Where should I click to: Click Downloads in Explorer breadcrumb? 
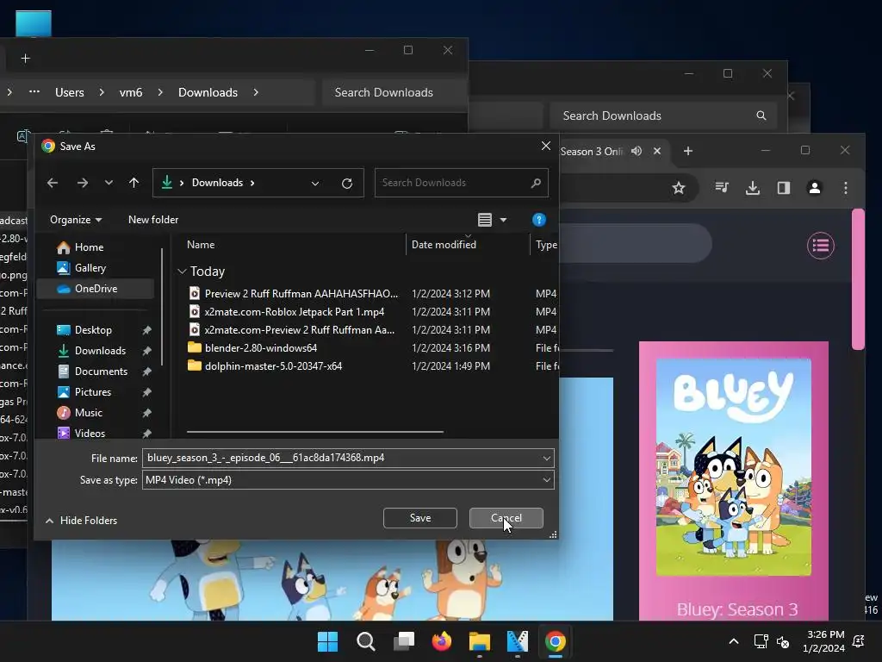coord(208,92)
